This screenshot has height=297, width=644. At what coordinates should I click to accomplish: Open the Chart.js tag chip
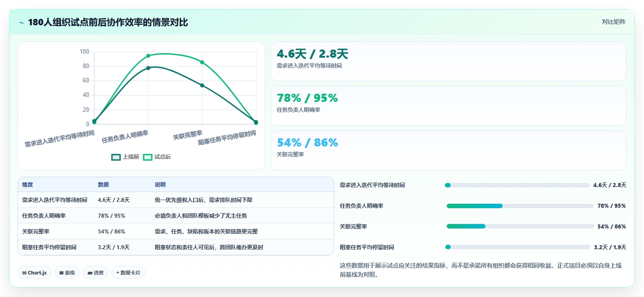click(x=34, y=273)
